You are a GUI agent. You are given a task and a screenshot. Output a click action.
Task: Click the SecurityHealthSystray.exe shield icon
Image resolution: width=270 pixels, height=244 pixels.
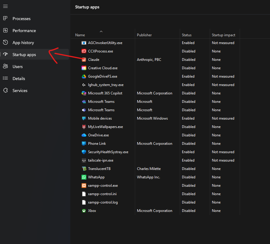pos(84,152)
